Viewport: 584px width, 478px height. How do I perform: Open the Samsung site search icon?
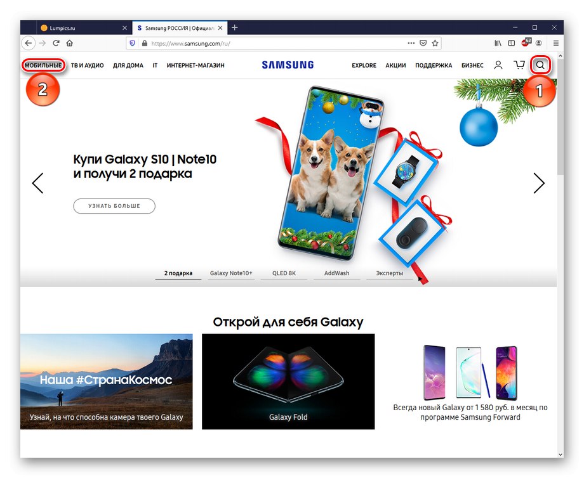pos(540,65)
